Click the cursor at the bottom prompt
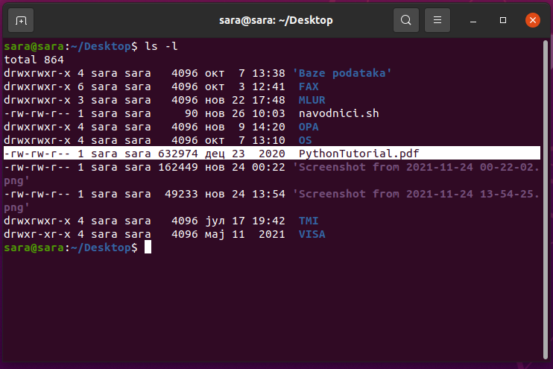553x369 pixels. 148,247
